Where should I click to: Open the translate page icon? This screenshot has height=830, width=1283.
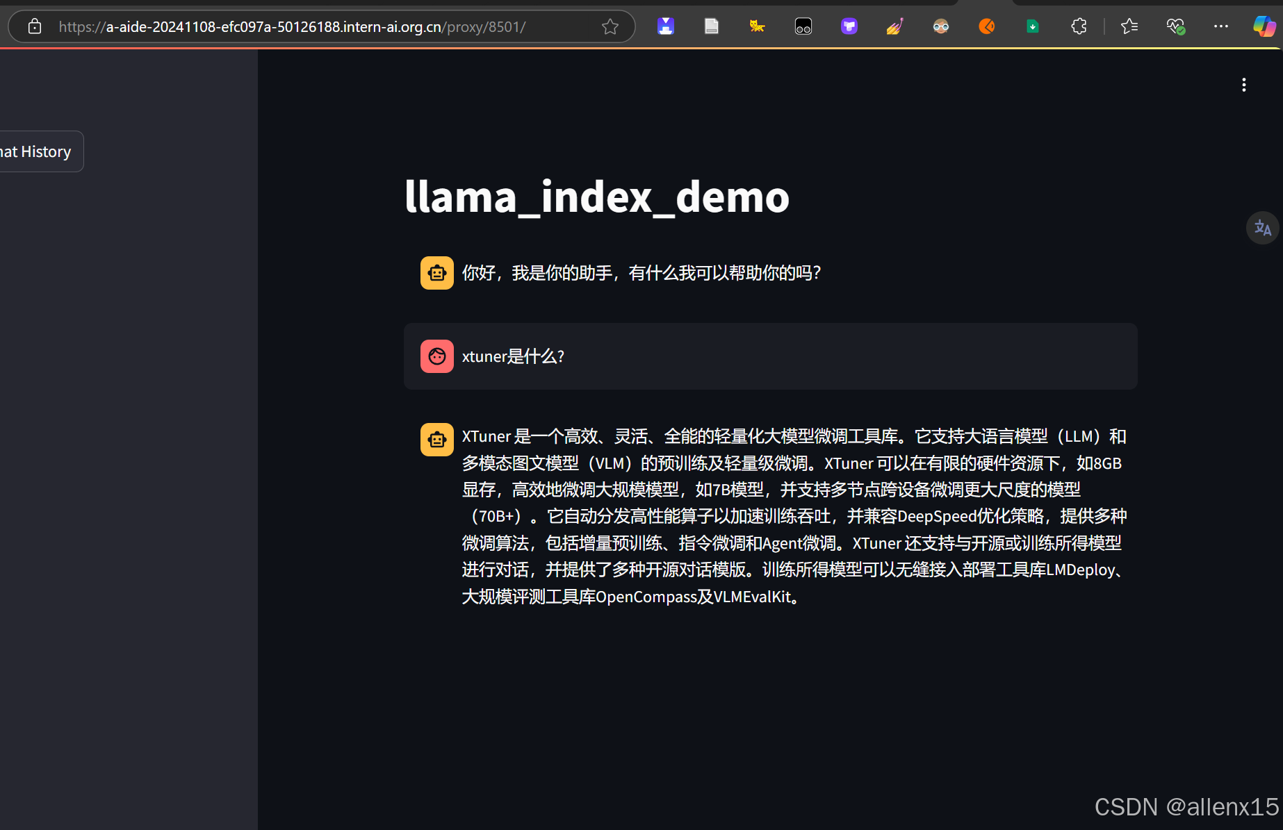1263,228
